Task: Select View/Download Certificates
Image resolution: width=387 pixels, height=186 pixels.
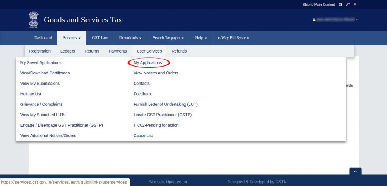Action: 45,73
